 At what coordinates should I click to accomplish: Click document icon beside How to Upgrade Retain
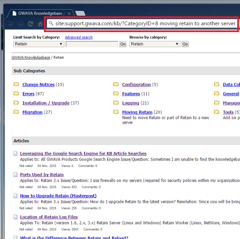click(15, 196)
